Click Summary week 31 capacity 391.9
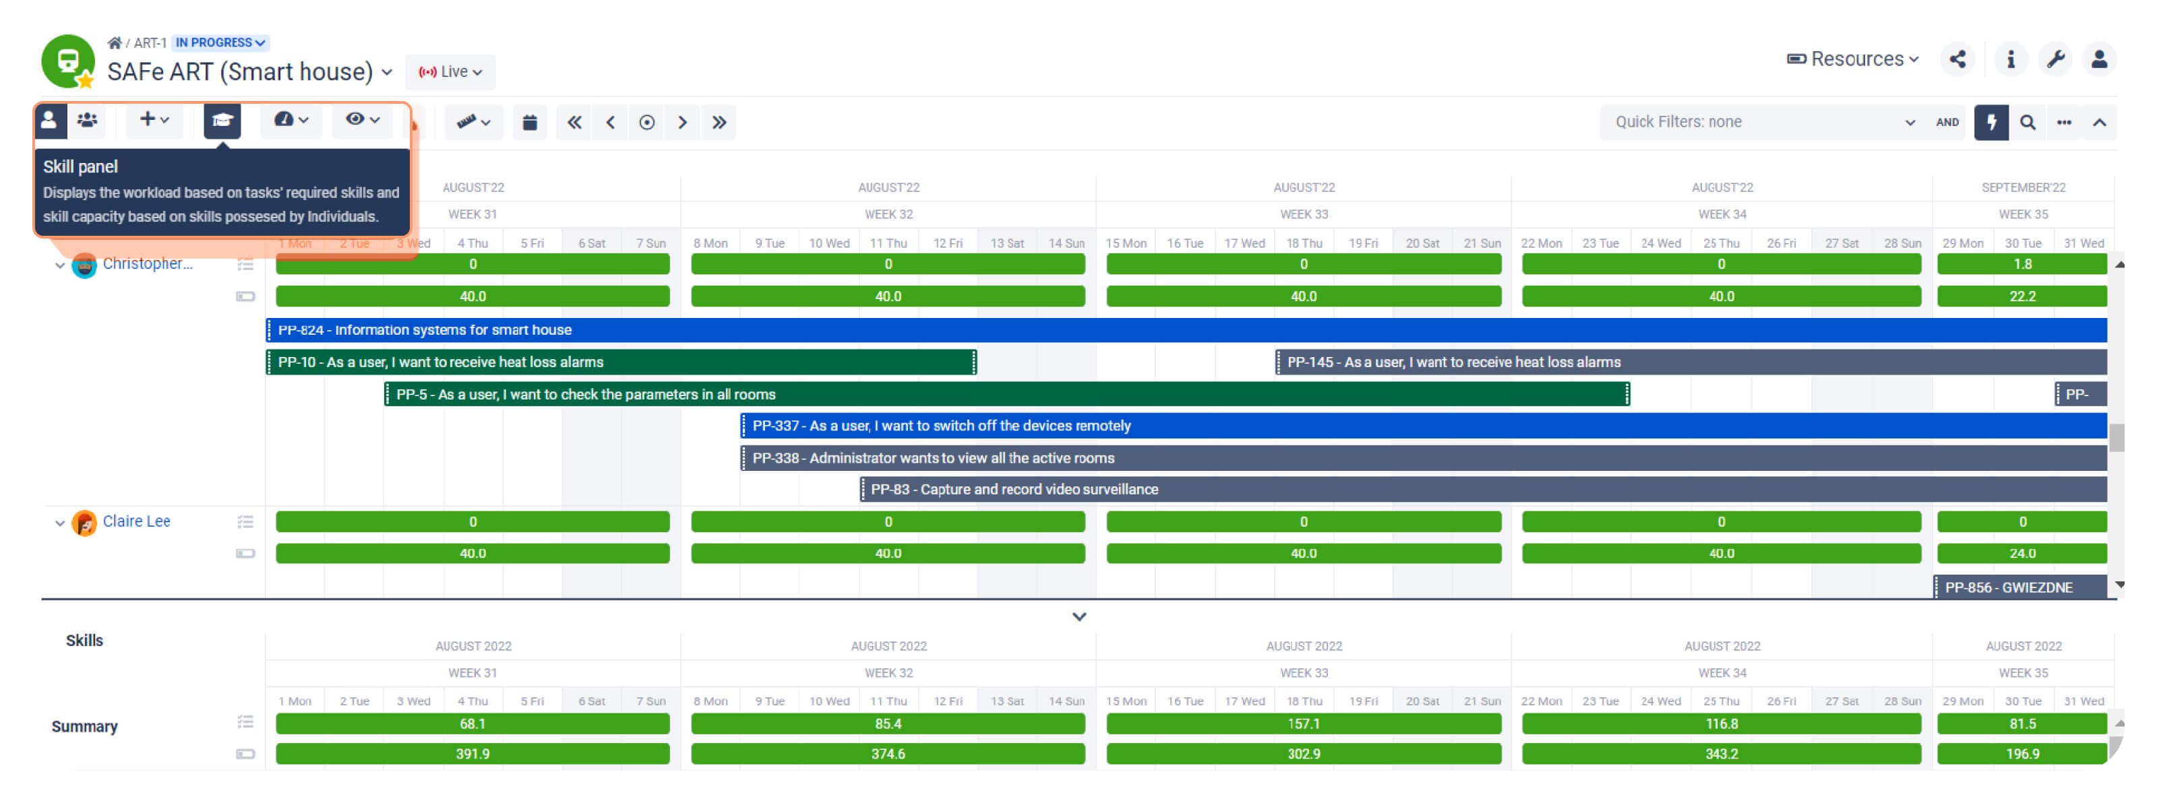 tap(473, 755)
